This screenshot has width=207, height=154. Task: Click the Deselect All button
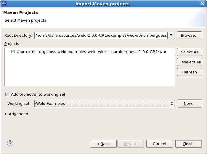click(x=190, y=62)
